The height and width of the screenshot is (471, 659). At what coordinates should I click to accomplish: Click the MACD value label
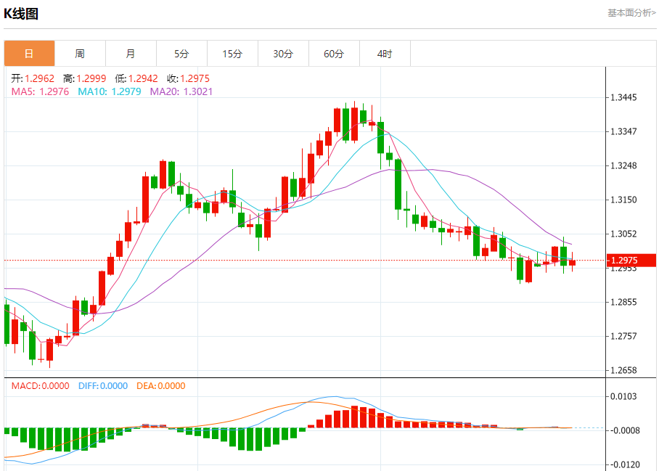pyautogui.click(x=40, y=386)
